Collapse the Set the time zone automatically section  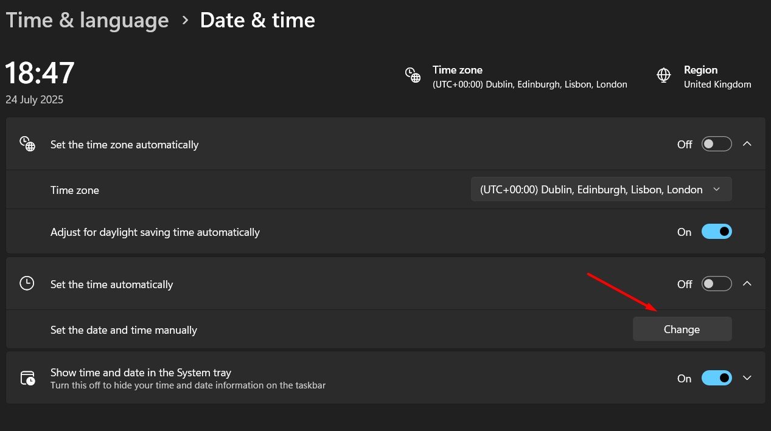click(x=748, y=144)
